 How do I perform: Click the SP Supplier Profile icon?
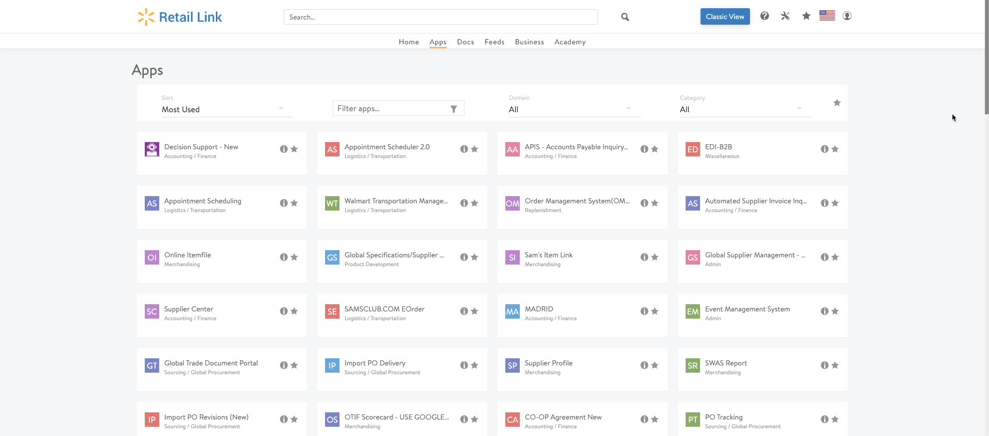pyautogui.click(x=513, y=365)
